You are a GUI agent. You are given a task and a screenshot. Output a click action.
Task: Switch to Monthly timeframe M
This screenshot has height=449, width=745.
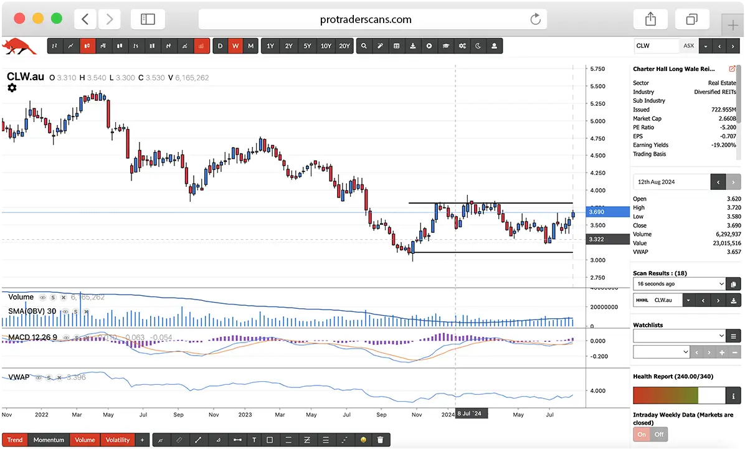coord(251,46)
